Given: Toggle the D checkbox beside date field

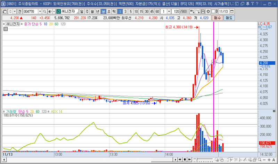Looking at the screenshot, I should [213, 11].
